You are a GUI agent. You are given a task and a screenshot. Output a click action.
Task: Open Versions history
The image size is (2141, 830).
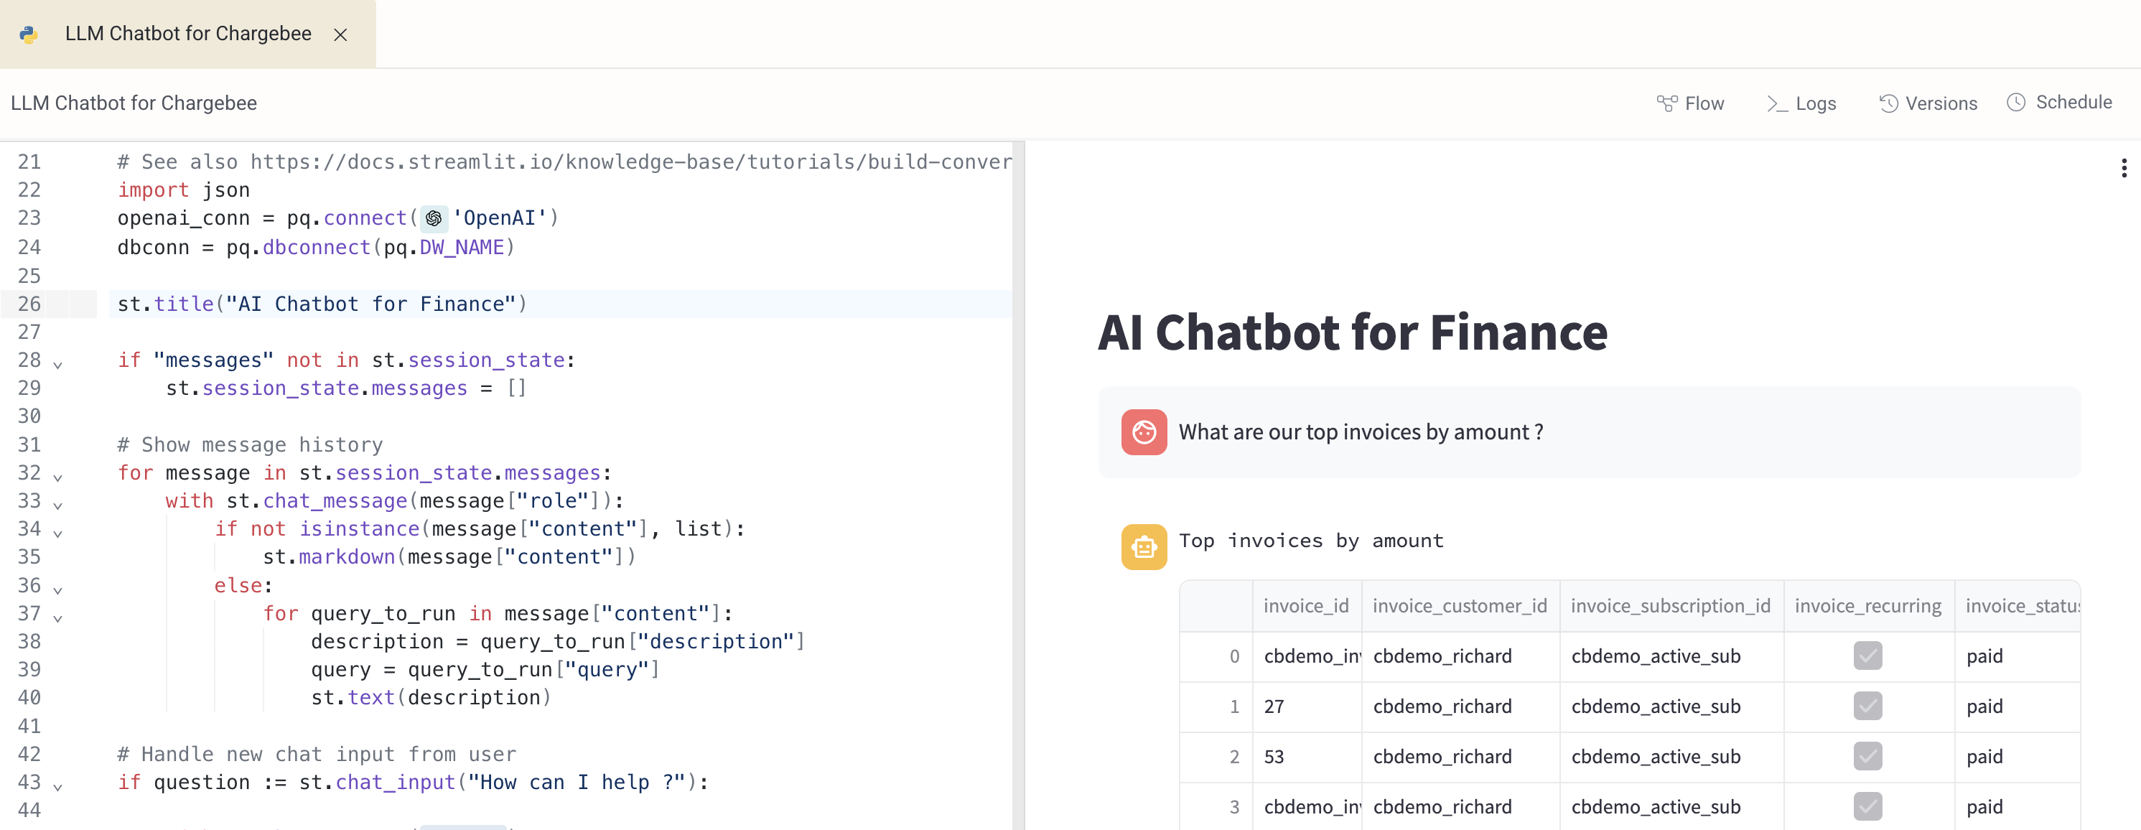(1928, 103)
